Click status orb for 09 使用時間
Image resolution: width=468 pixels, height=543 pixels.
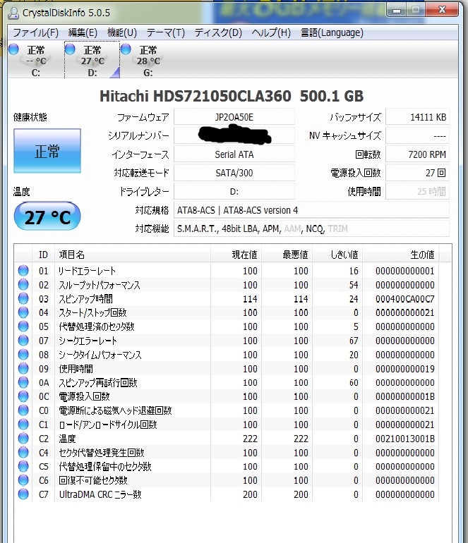coord(23,368)
